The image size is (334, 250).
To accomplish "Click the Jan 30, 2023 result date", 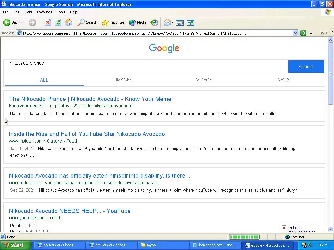I will click(x=22, y=148).
